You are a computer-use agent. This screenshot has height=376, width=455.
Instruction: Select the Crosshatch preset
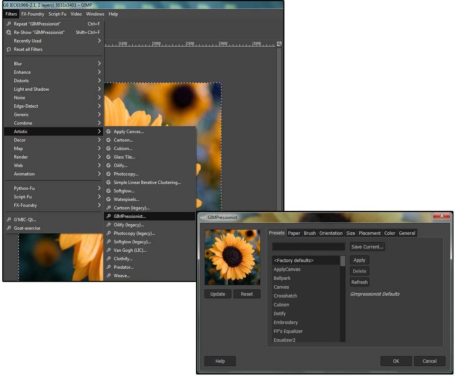pyautogui.click(x=306, y=296)
